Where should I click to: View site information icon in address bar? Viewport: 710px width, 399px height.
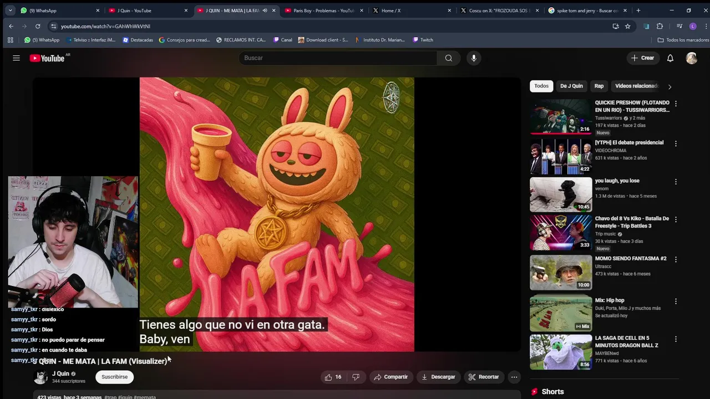pyautogui.click(x=53, y=26)
